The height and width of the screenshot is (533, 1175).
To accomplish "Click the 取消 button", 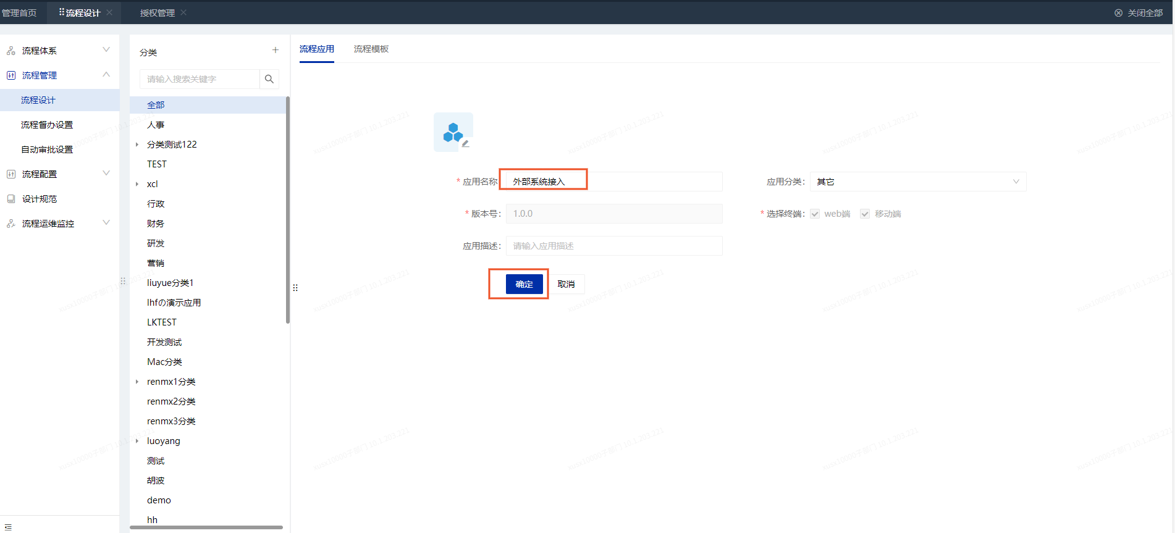I will tap(566, 284).
